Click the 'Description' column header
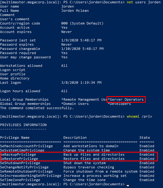163x188 pixels. click(x=75, y=138)
